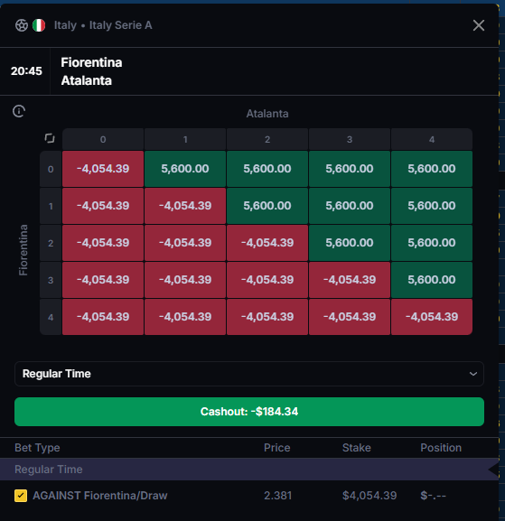
Task: Select the stake value $4,054.39
Action: point(369,496)
